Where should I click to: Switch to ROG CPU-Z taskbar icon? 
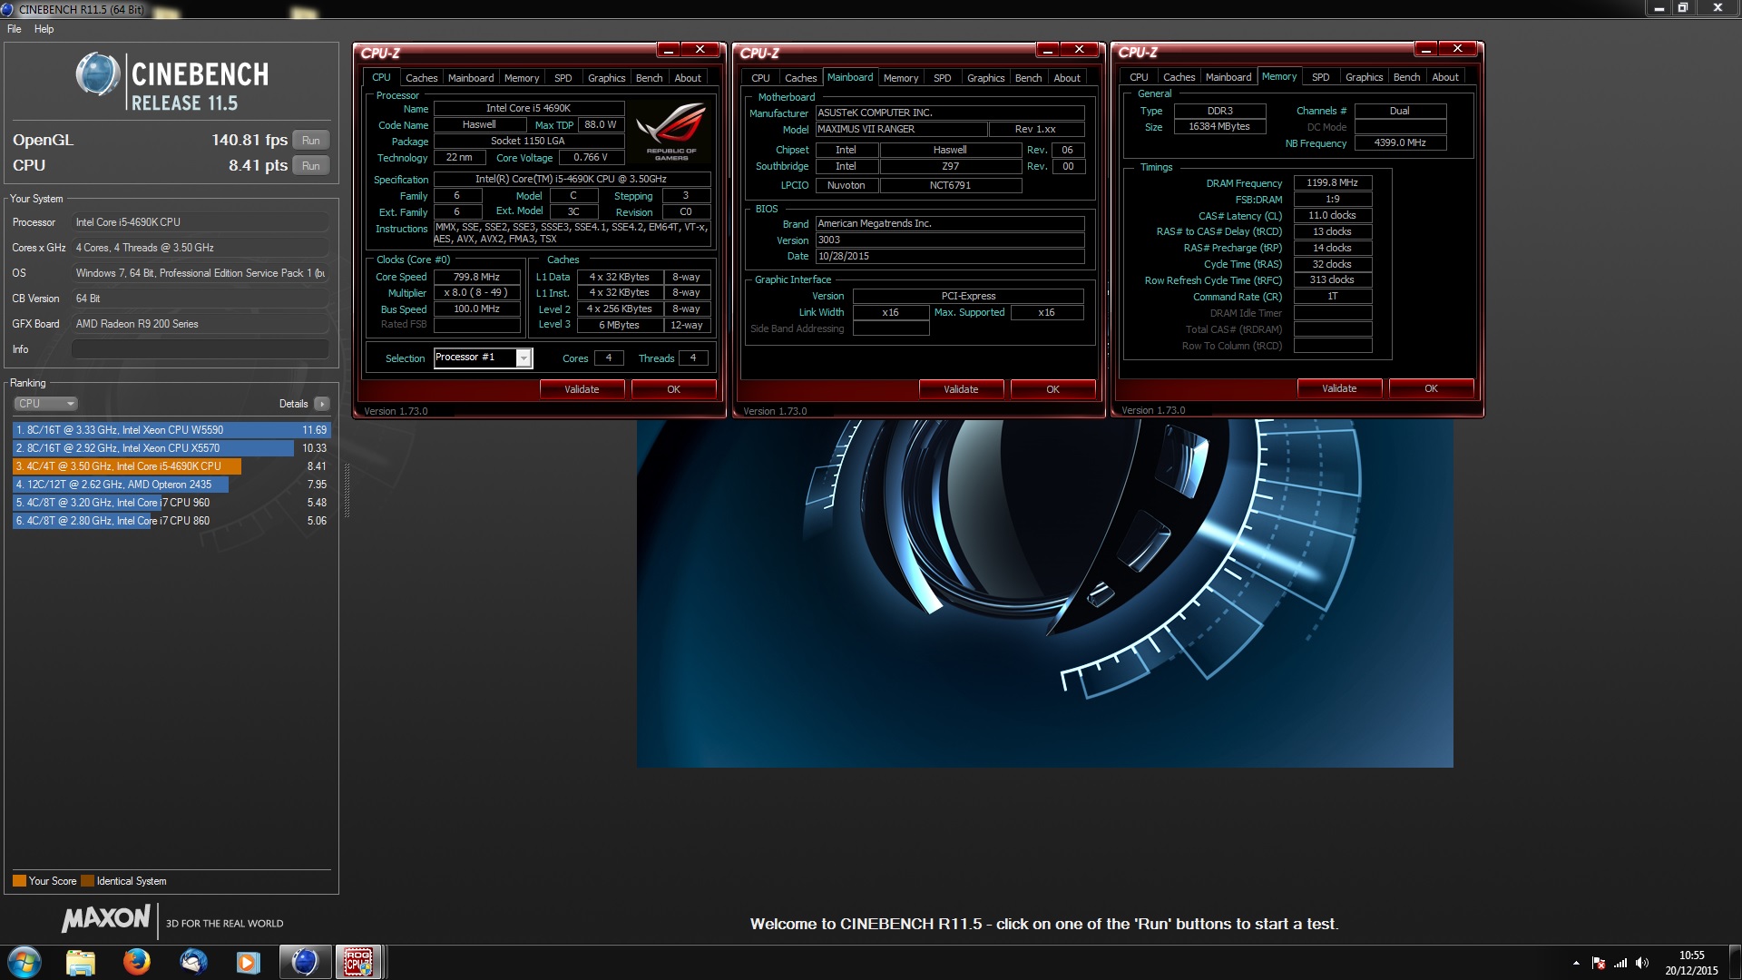click(x=358, y=962)
